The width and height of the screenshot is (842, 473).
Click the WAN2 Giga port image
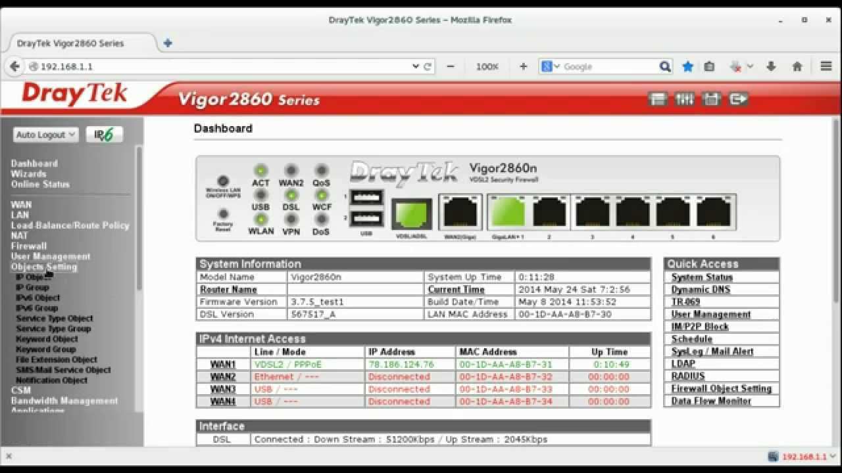tap(460, 212)
